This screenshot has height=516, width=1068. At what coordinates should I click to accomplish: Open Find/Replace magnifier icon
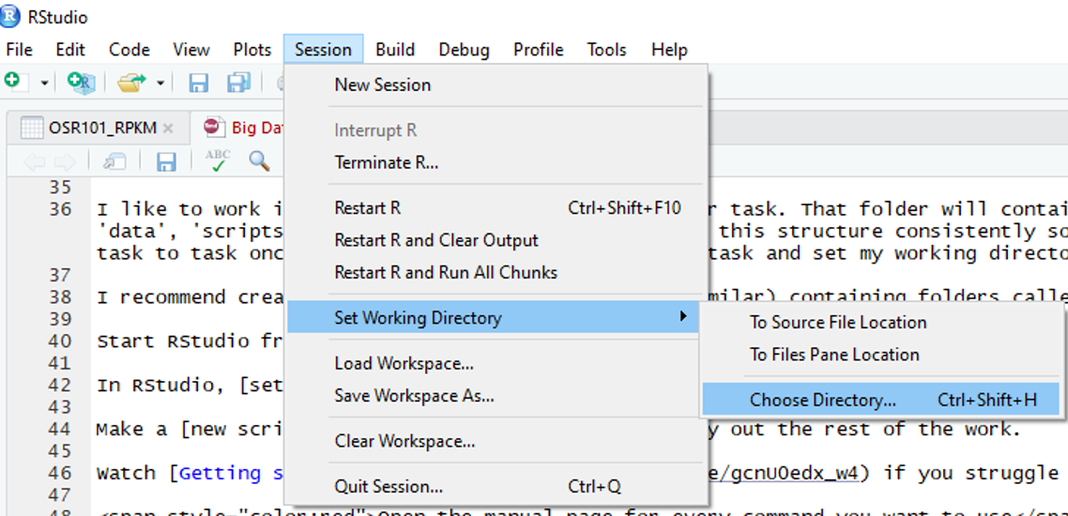(x=259, y=161)
